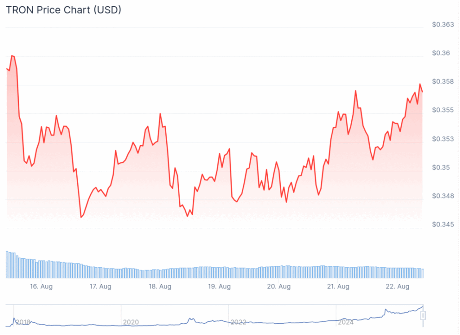460x335 pixels.
Task: Click the 18. Aug date label
Action: click(x=159, y=287)
